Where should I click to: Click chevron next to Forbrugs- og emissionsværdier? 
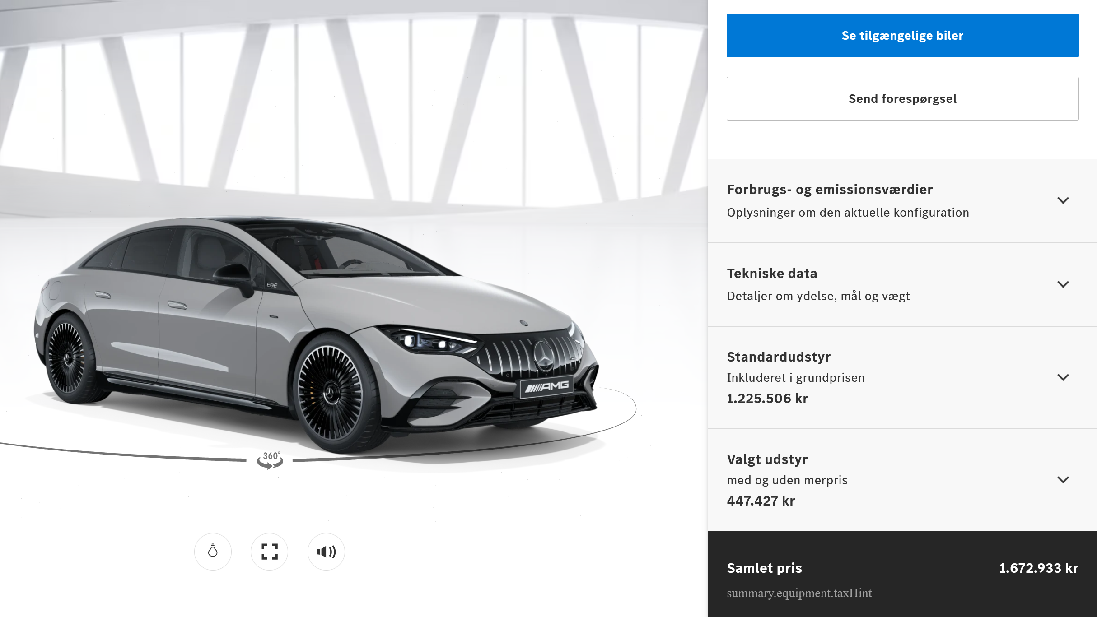click(x=1063, y=200)
